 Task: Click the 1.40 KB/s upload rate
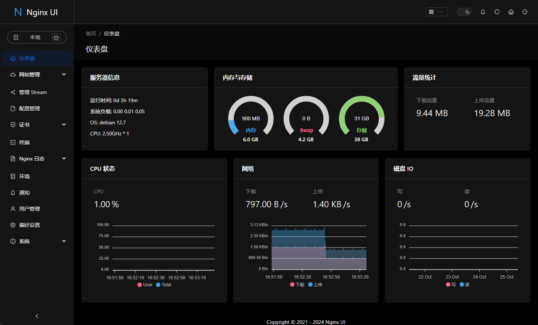pyautogui.click(x=331, y=204)
